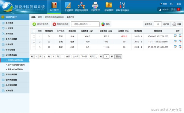Click the edit icon for record 01
184x113 pixels.
[x=175, y=36]
